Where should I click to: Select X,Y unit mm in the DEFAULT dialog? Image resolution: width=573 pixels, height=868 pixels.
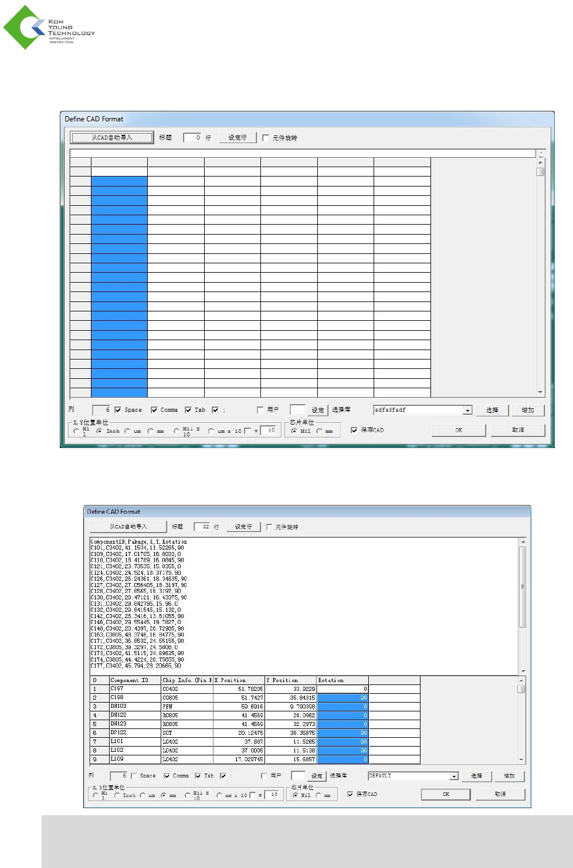click(x=164, y=795)
